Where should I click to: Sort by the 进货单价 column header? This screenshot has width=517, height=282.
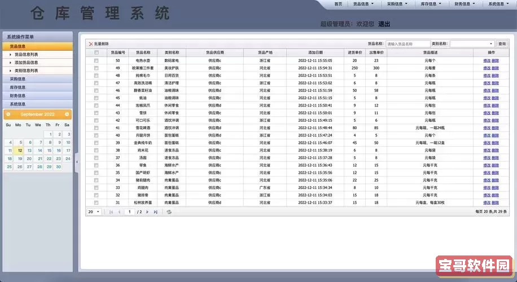tap(355, 52)
